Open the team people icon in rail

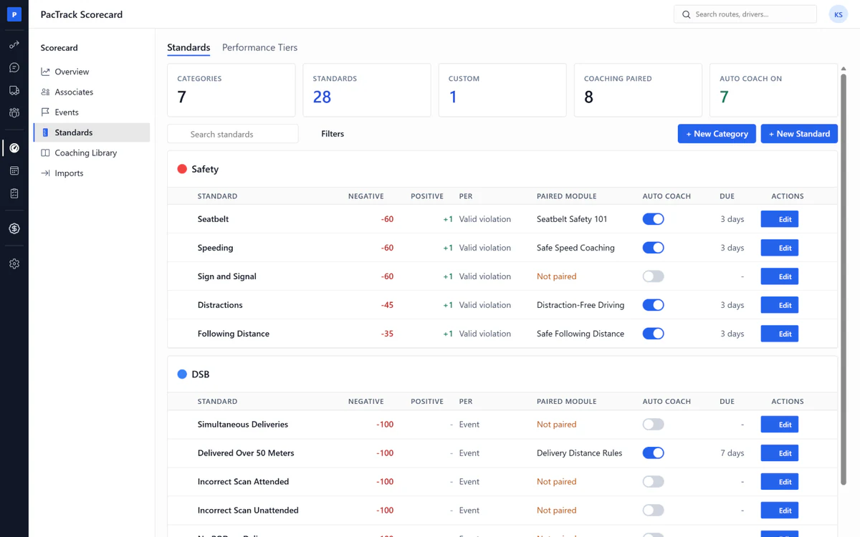pyautogui.click(x=14, y=113)
